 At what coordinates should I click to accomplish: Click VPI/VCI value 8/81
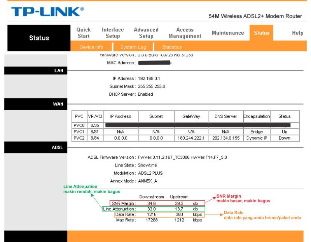(x=95, y=132)
